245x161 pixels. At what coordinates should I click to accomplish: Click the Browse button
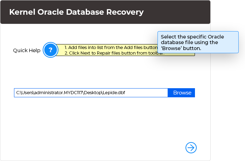click(182, 93)
